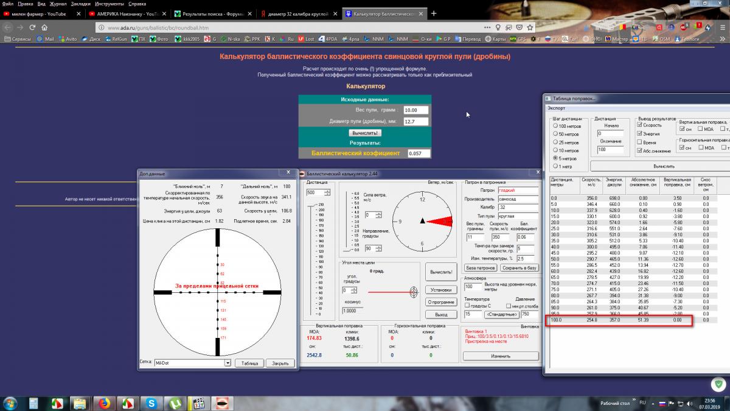Image resolution: width=730 pixels, height=411 pixels.
Task: Click the О программе button
Action: point(441,302)
